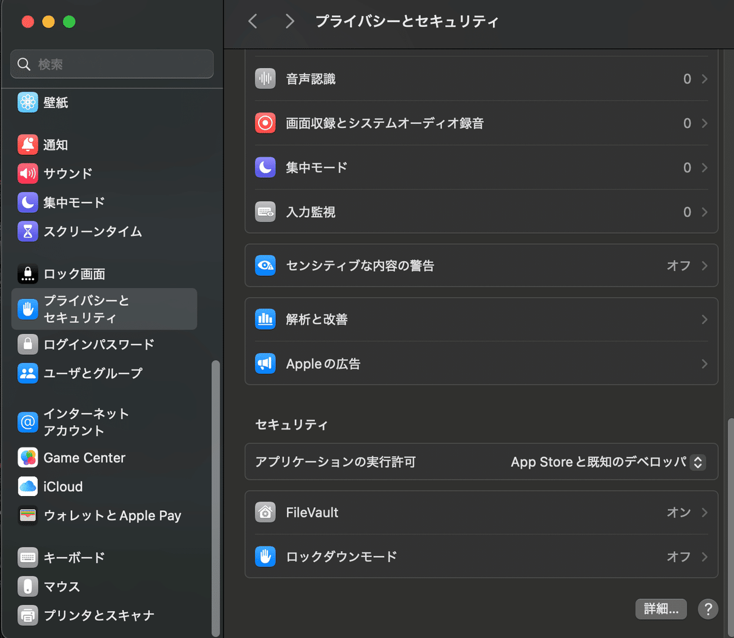Image resolution: width=734 pixels, height=638 pixels.
Task: Click the 検索 search field
Action: [112, 64]
